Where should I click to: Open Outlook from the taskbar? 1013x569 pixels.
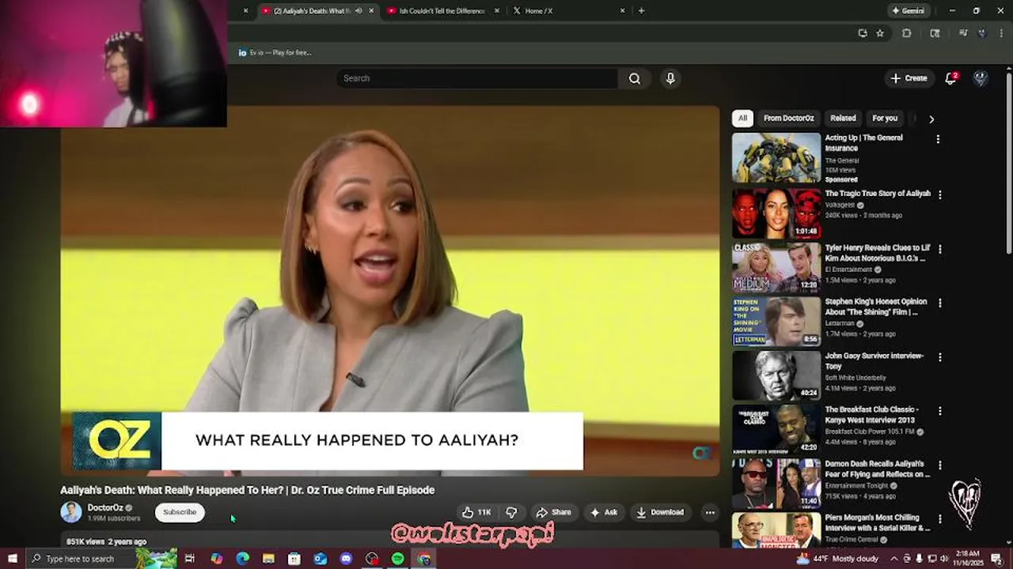click(x=320, y=559)
